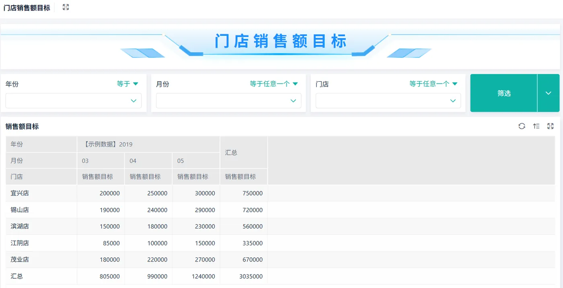Select the 03 month column header
563x288 pixels.
click(x=101, y=160)
